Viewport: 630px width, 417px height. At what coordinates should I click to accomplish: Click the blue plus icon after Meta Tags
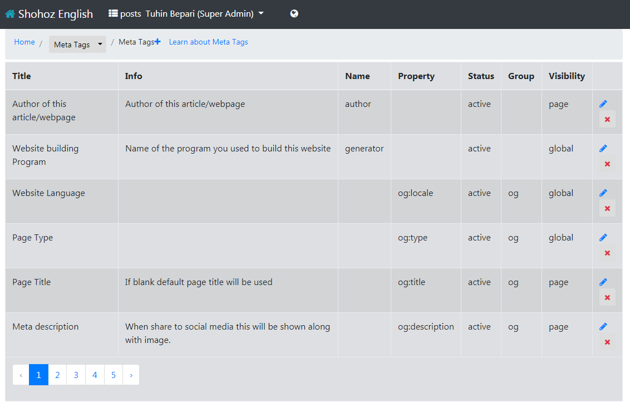157,42
